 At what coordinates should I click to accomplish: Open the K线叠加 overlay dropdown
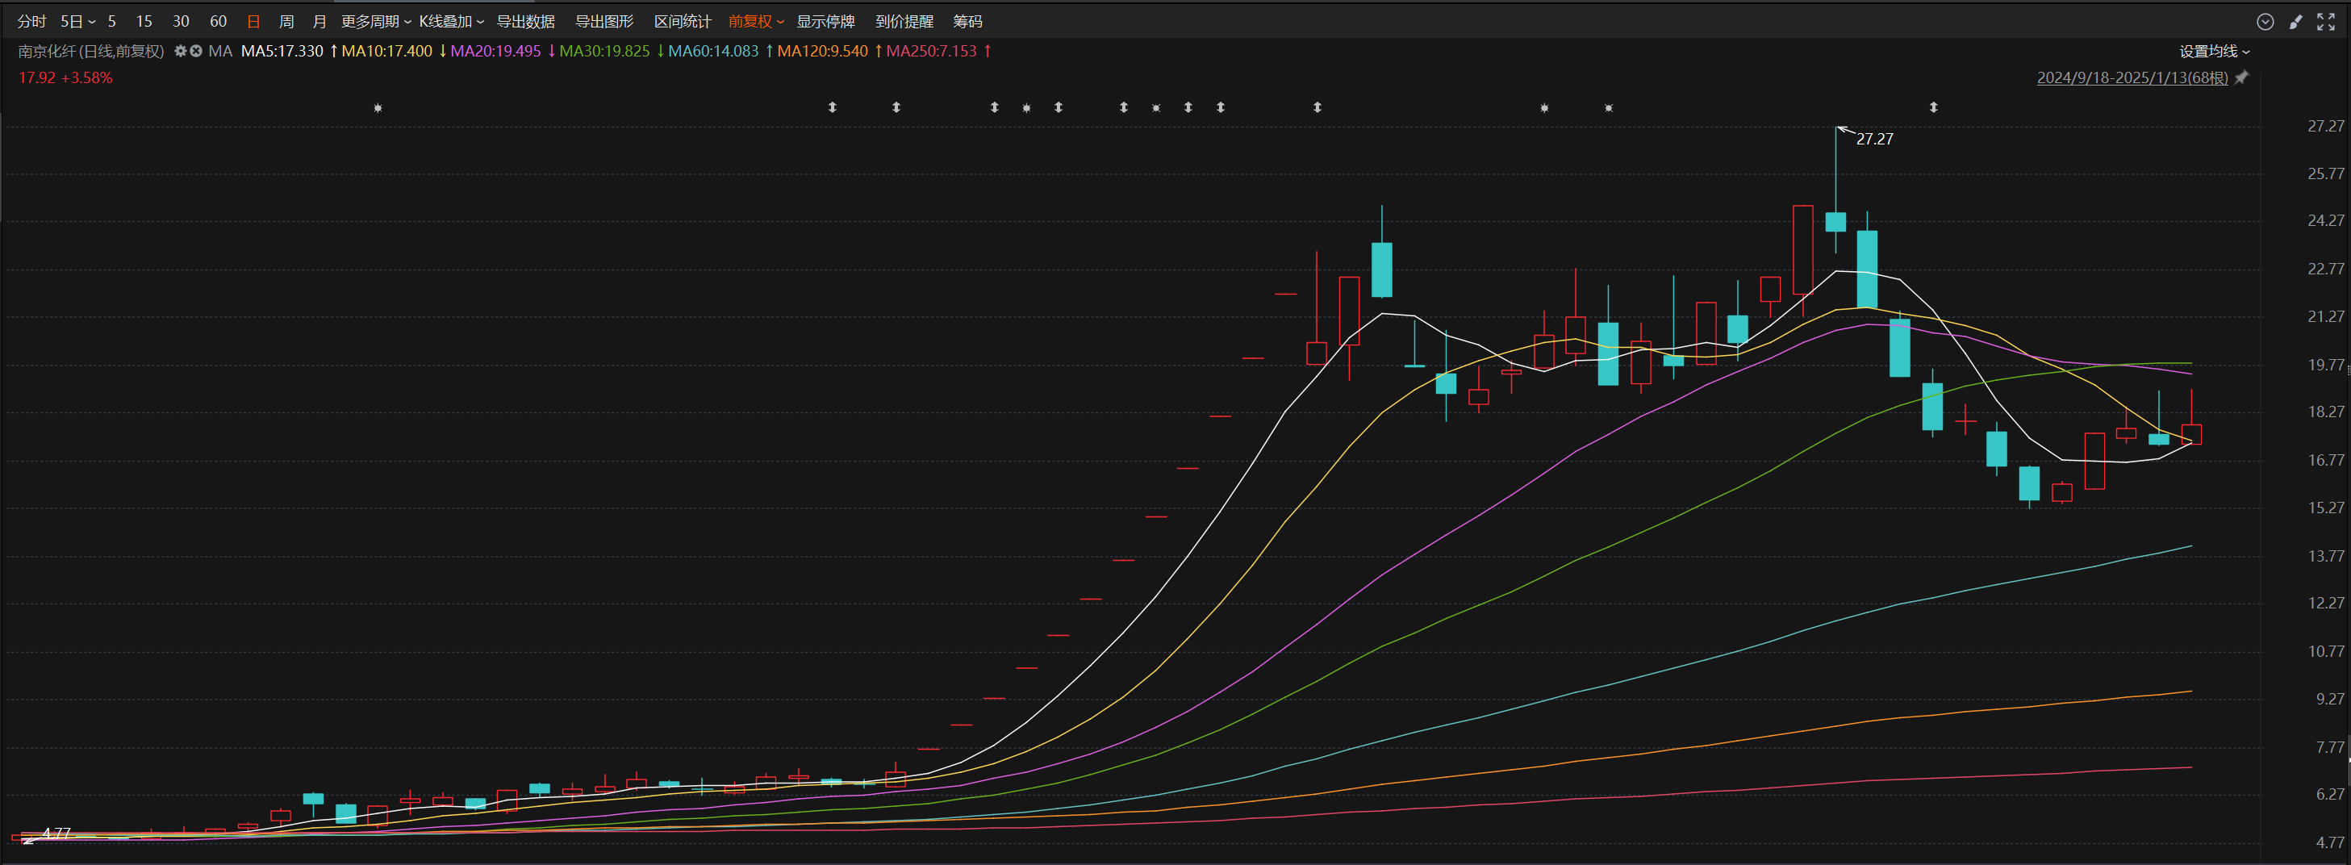coord(452,21)
